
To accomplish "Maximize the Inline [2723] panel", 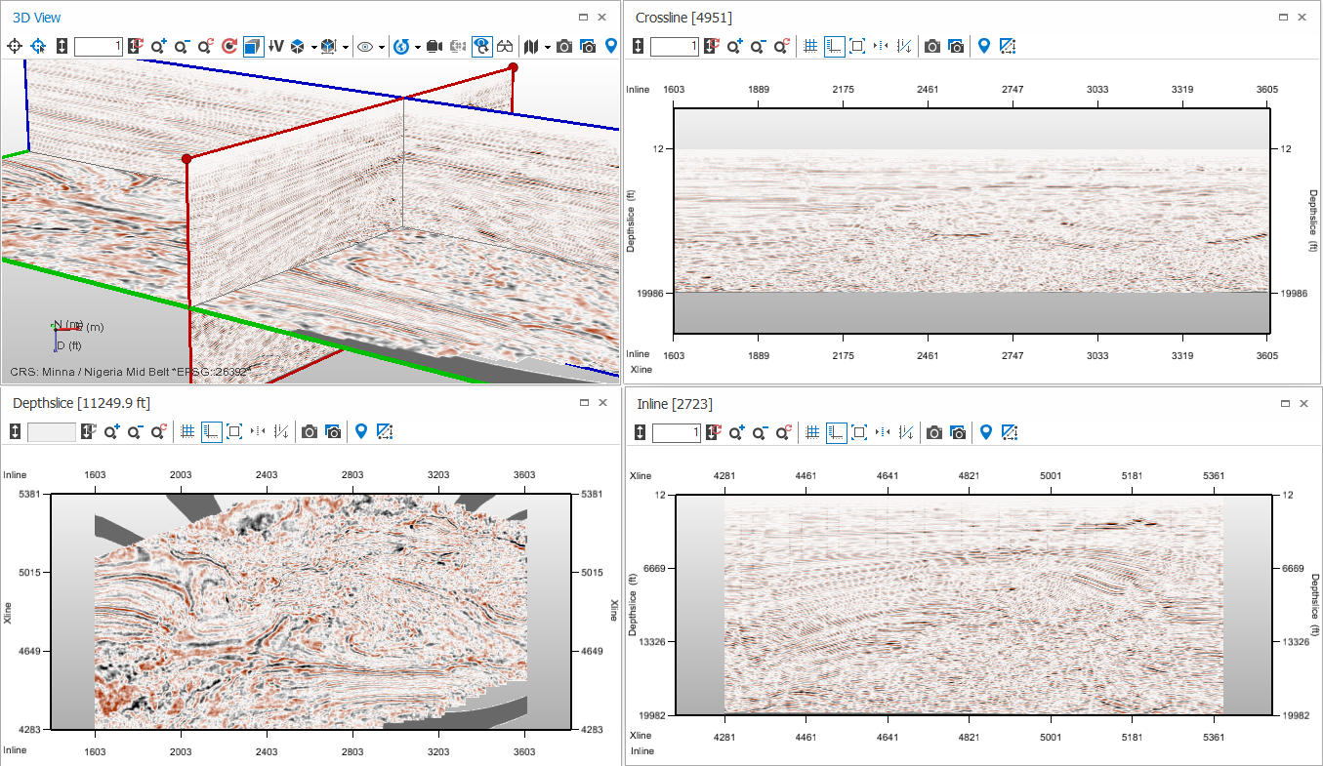I will [x=1285, y=403].
